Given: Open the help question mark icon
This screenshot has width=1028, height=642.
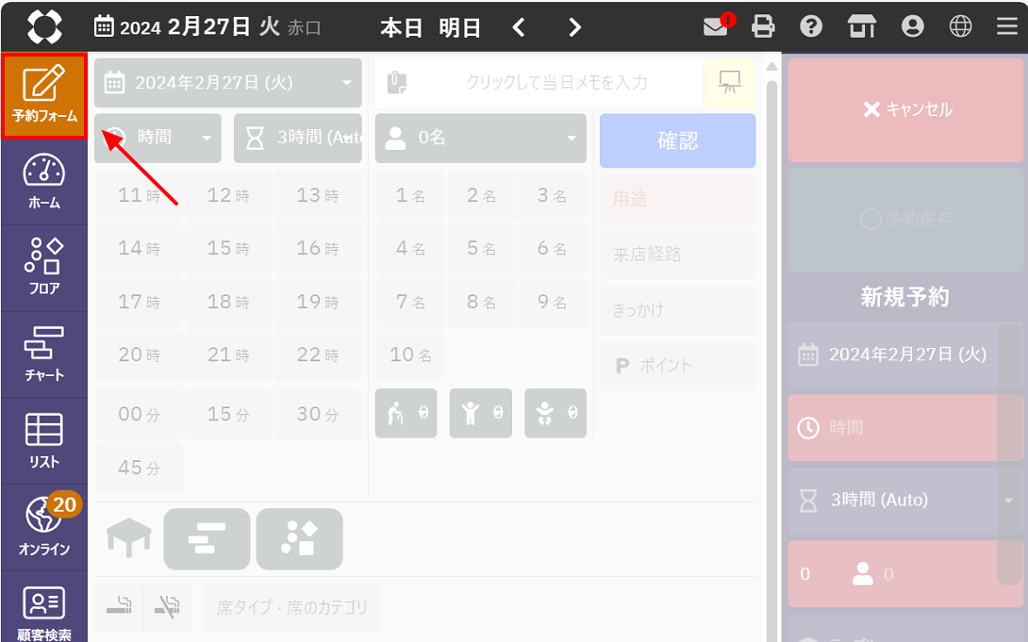Looking at the screenshot, I should 811,26.
